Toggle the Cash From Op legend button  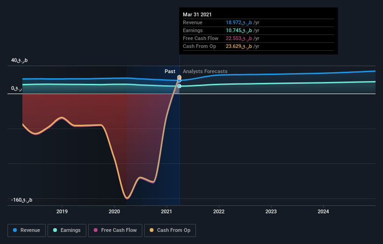[x=170, y=230]
